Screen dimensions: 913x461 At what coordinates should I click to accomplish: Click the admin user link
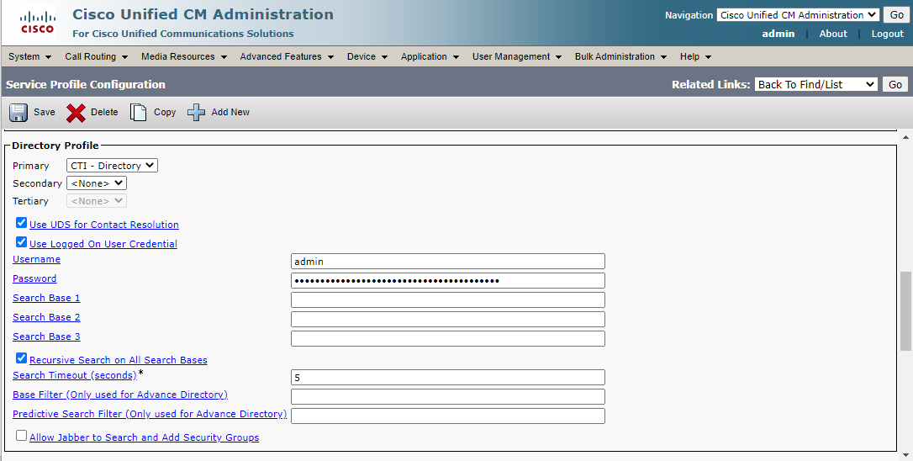(x=778, y=34)
